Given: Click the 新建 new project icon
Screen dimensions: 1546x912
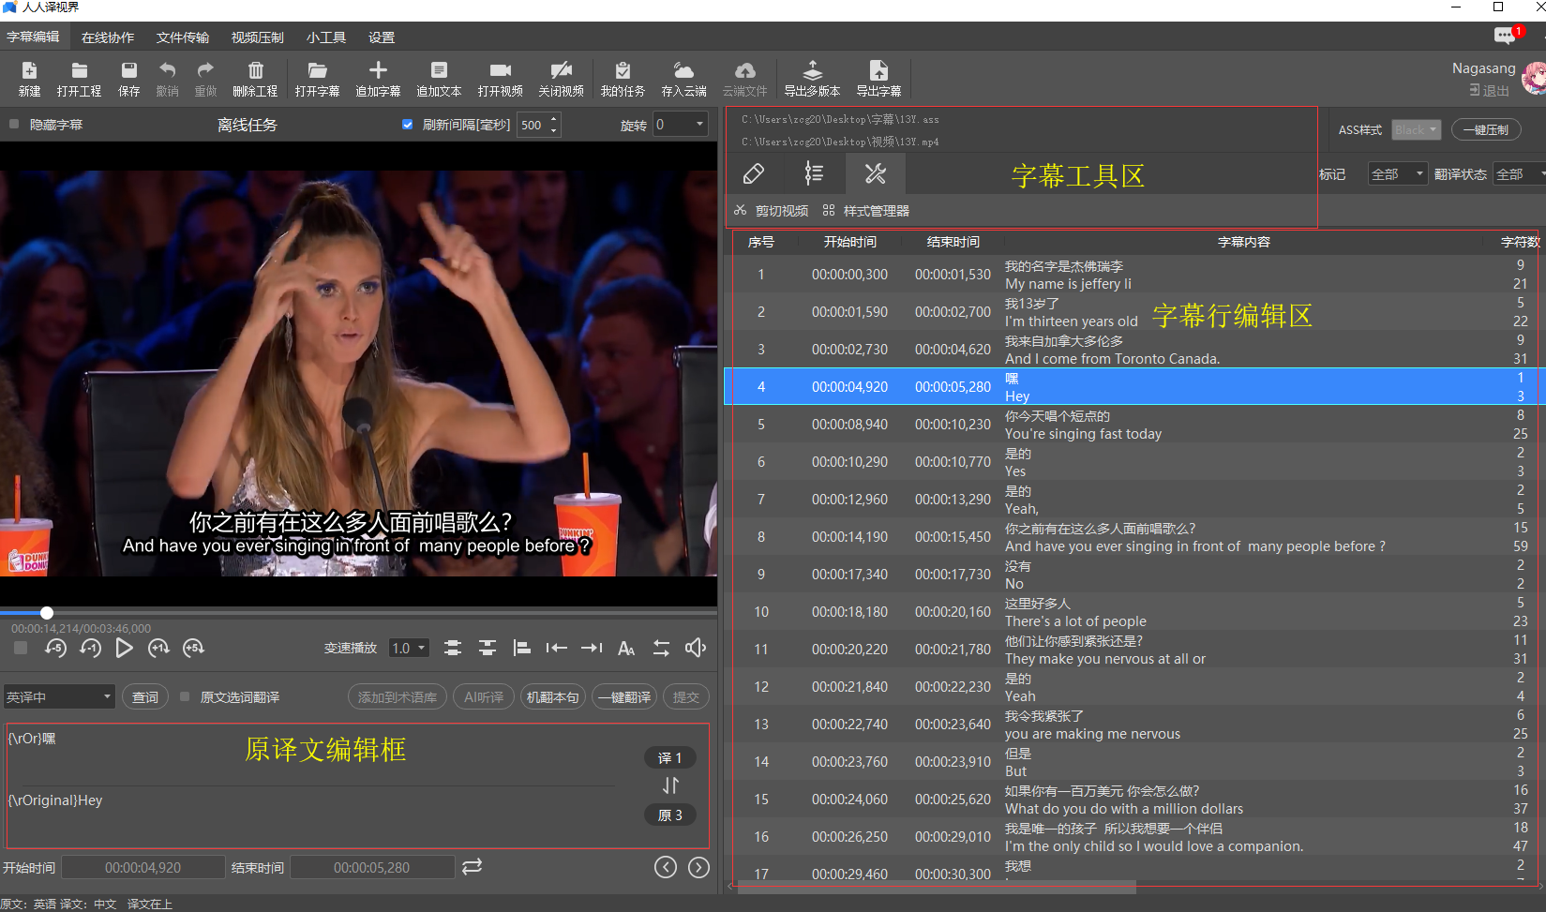Looking at the screenshot, I should 29,79.
